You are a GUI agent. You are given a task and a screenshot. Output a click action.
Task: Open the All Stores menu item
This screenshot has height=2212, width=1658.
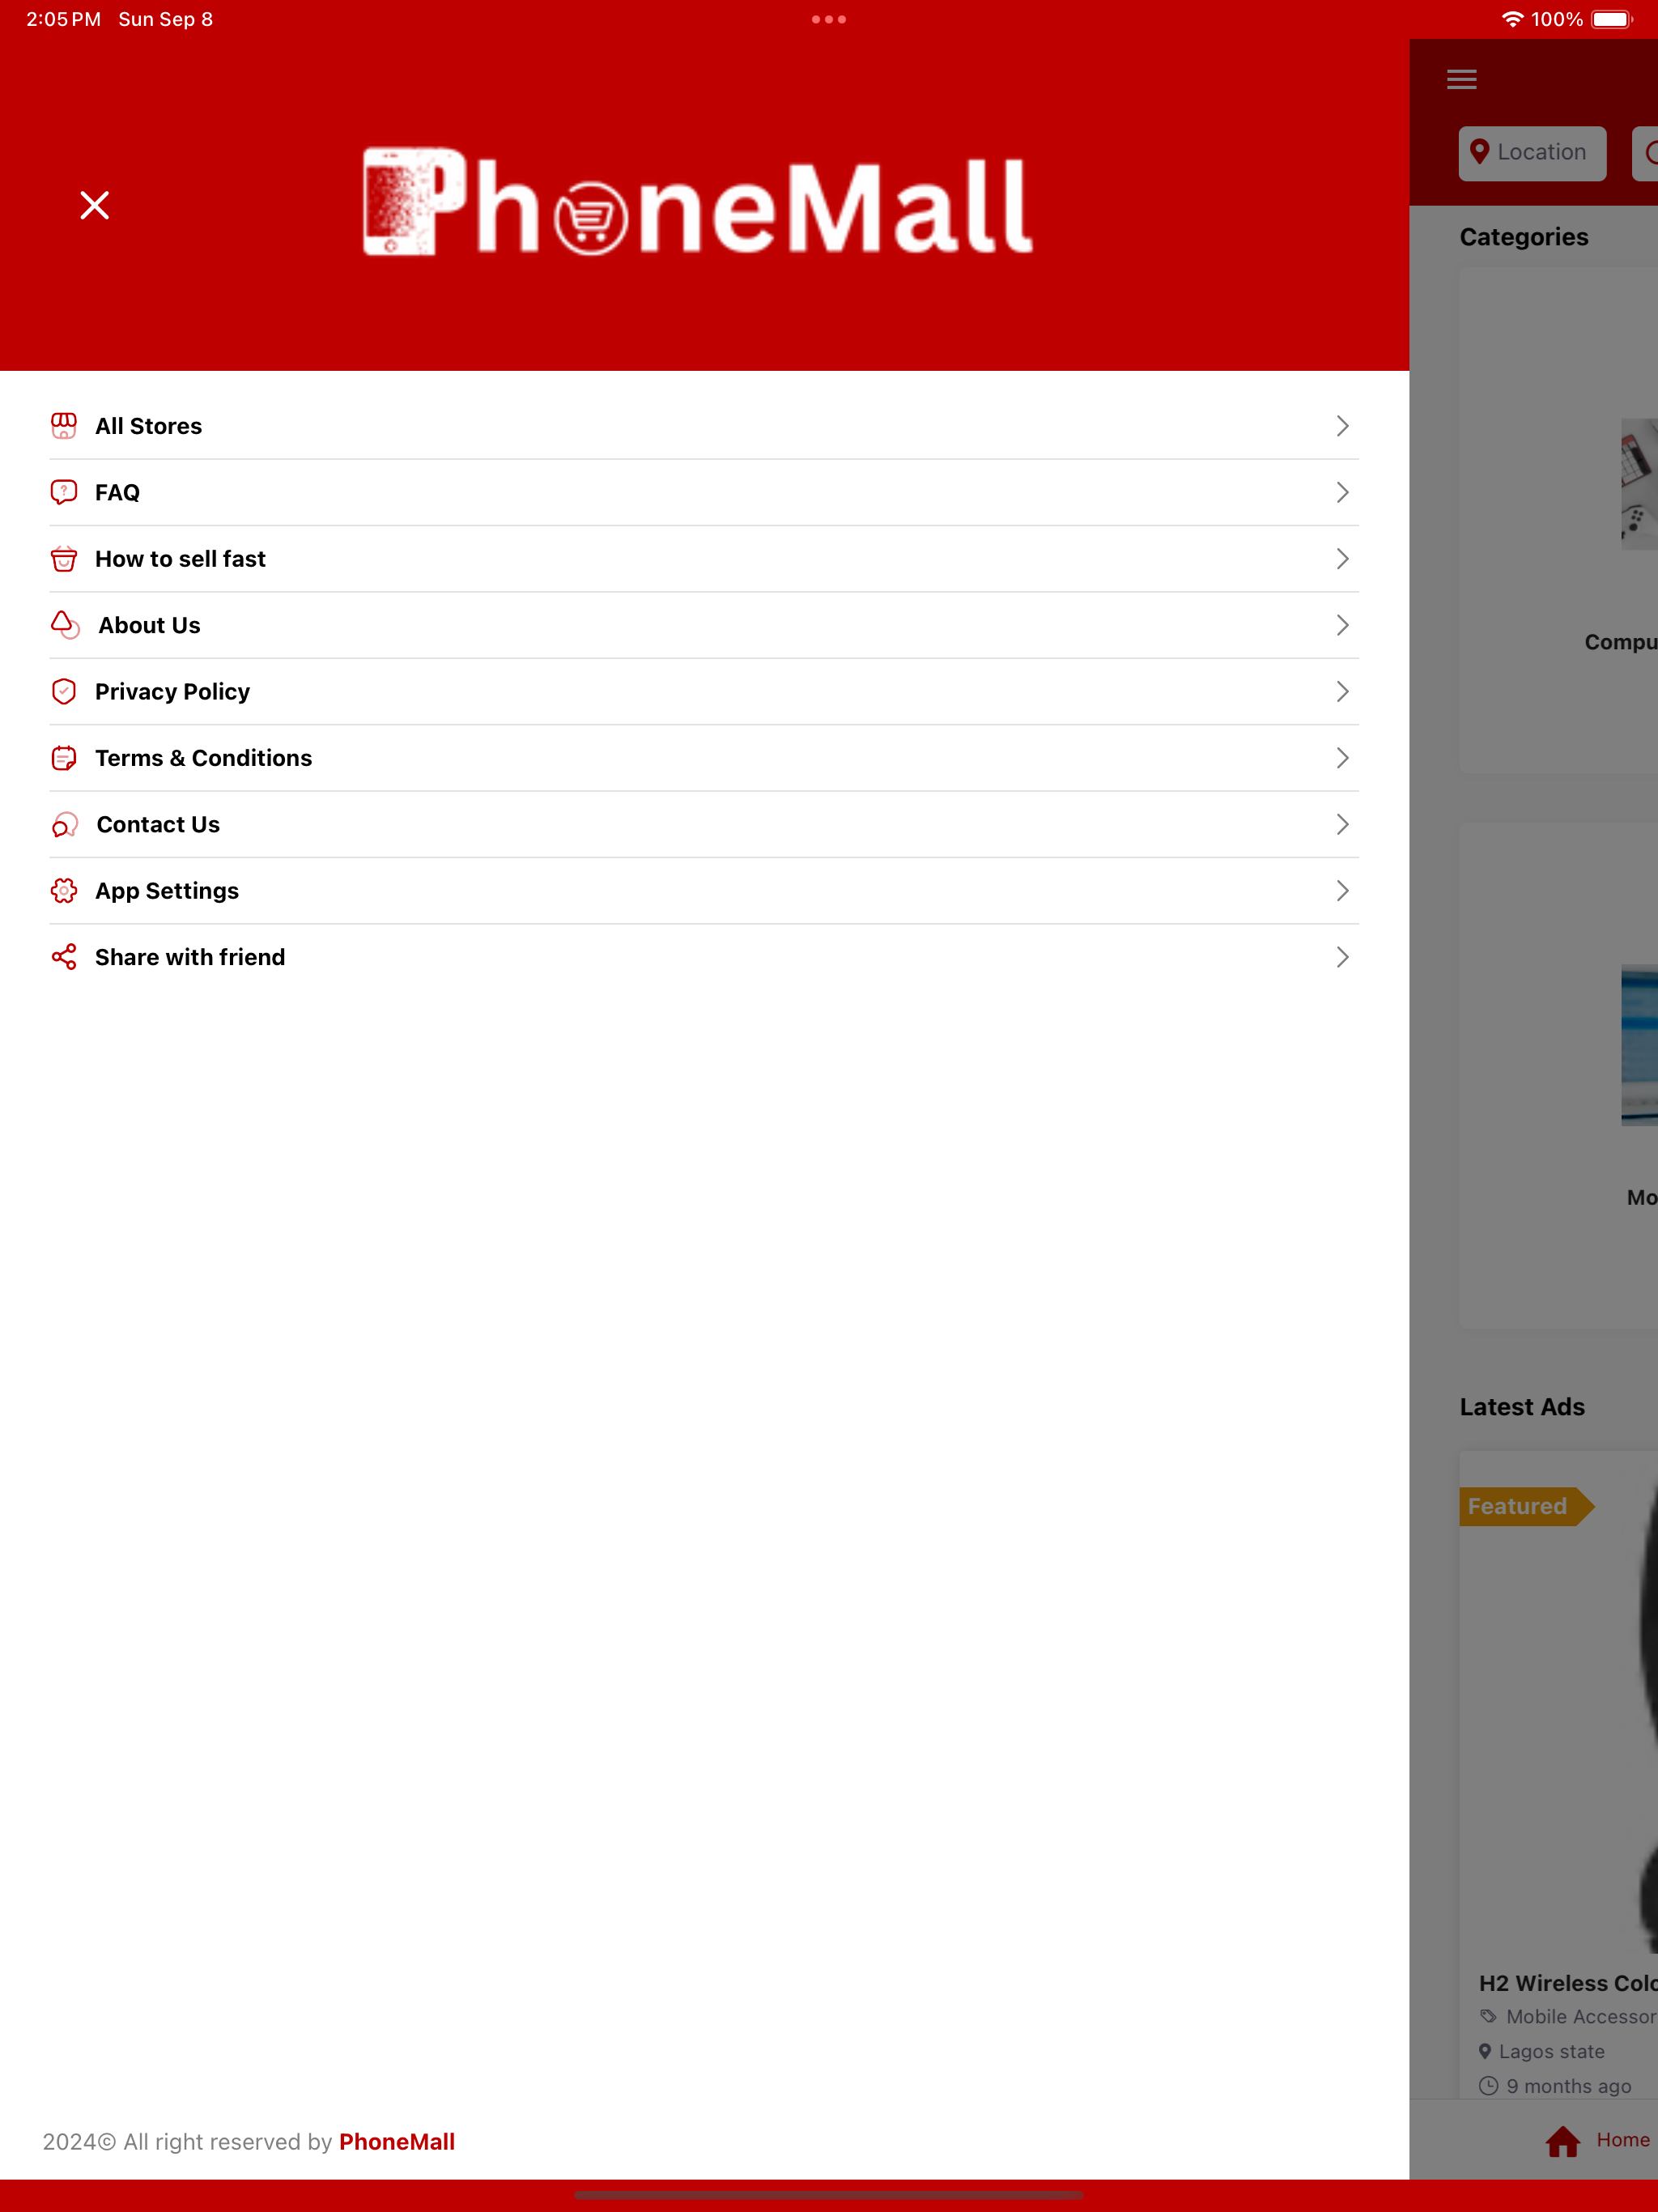(x=704, y=426)
